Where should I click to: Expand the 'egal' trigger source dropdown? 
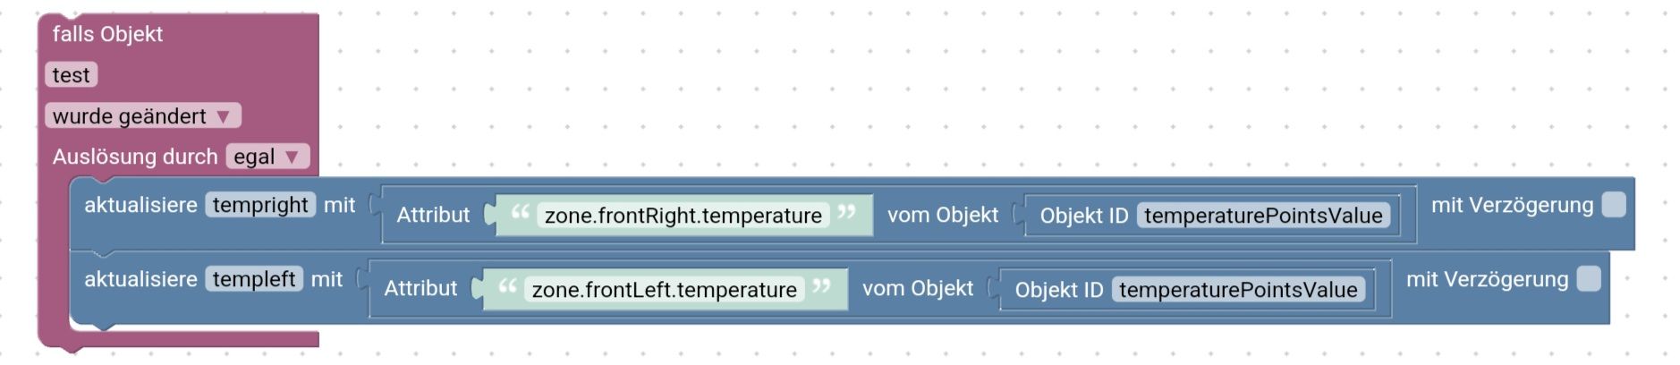pyautogui.click(x=267, y=157)
